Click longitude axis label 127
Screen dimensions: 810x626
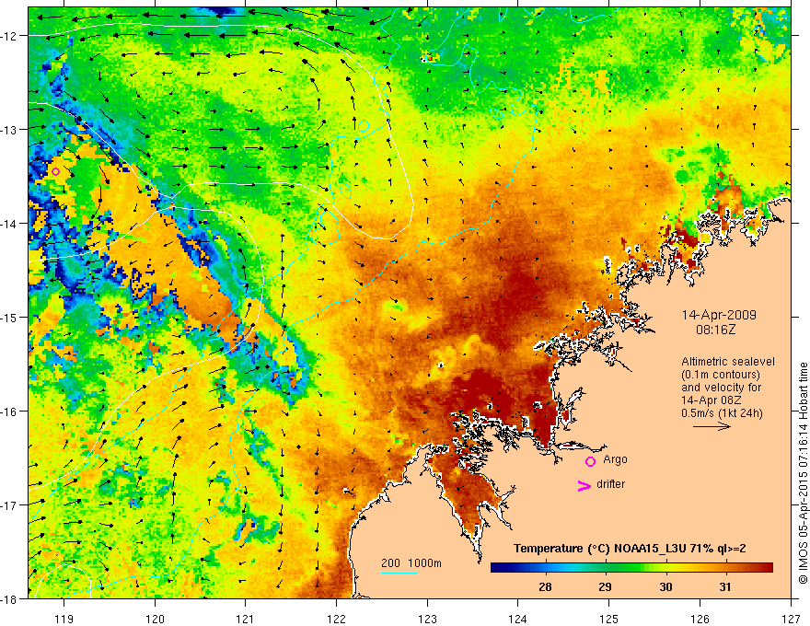[x=791, y=620]
